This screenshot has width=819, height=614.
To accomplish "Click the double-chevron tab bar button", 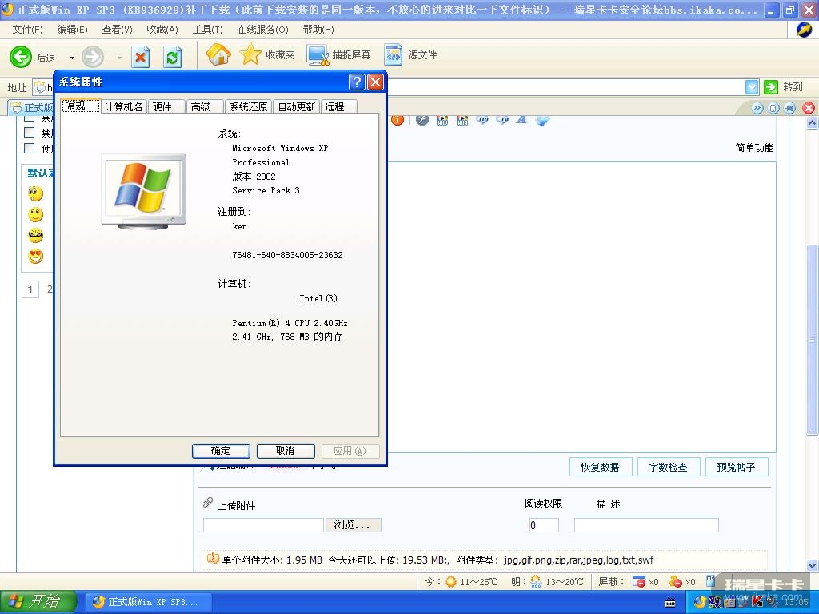I will (757, 108).
